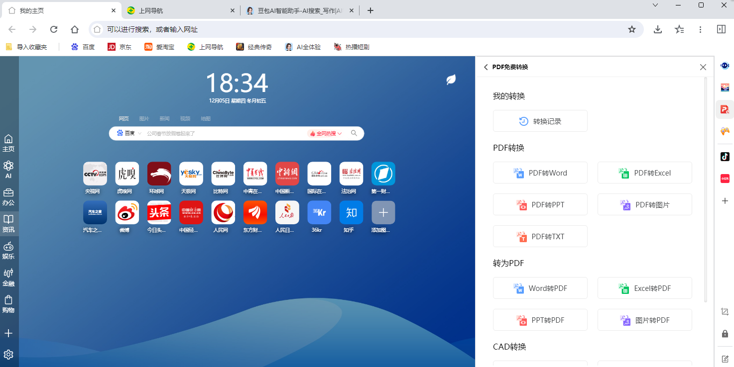Open the favorites list icon

(x=679, y=29)
